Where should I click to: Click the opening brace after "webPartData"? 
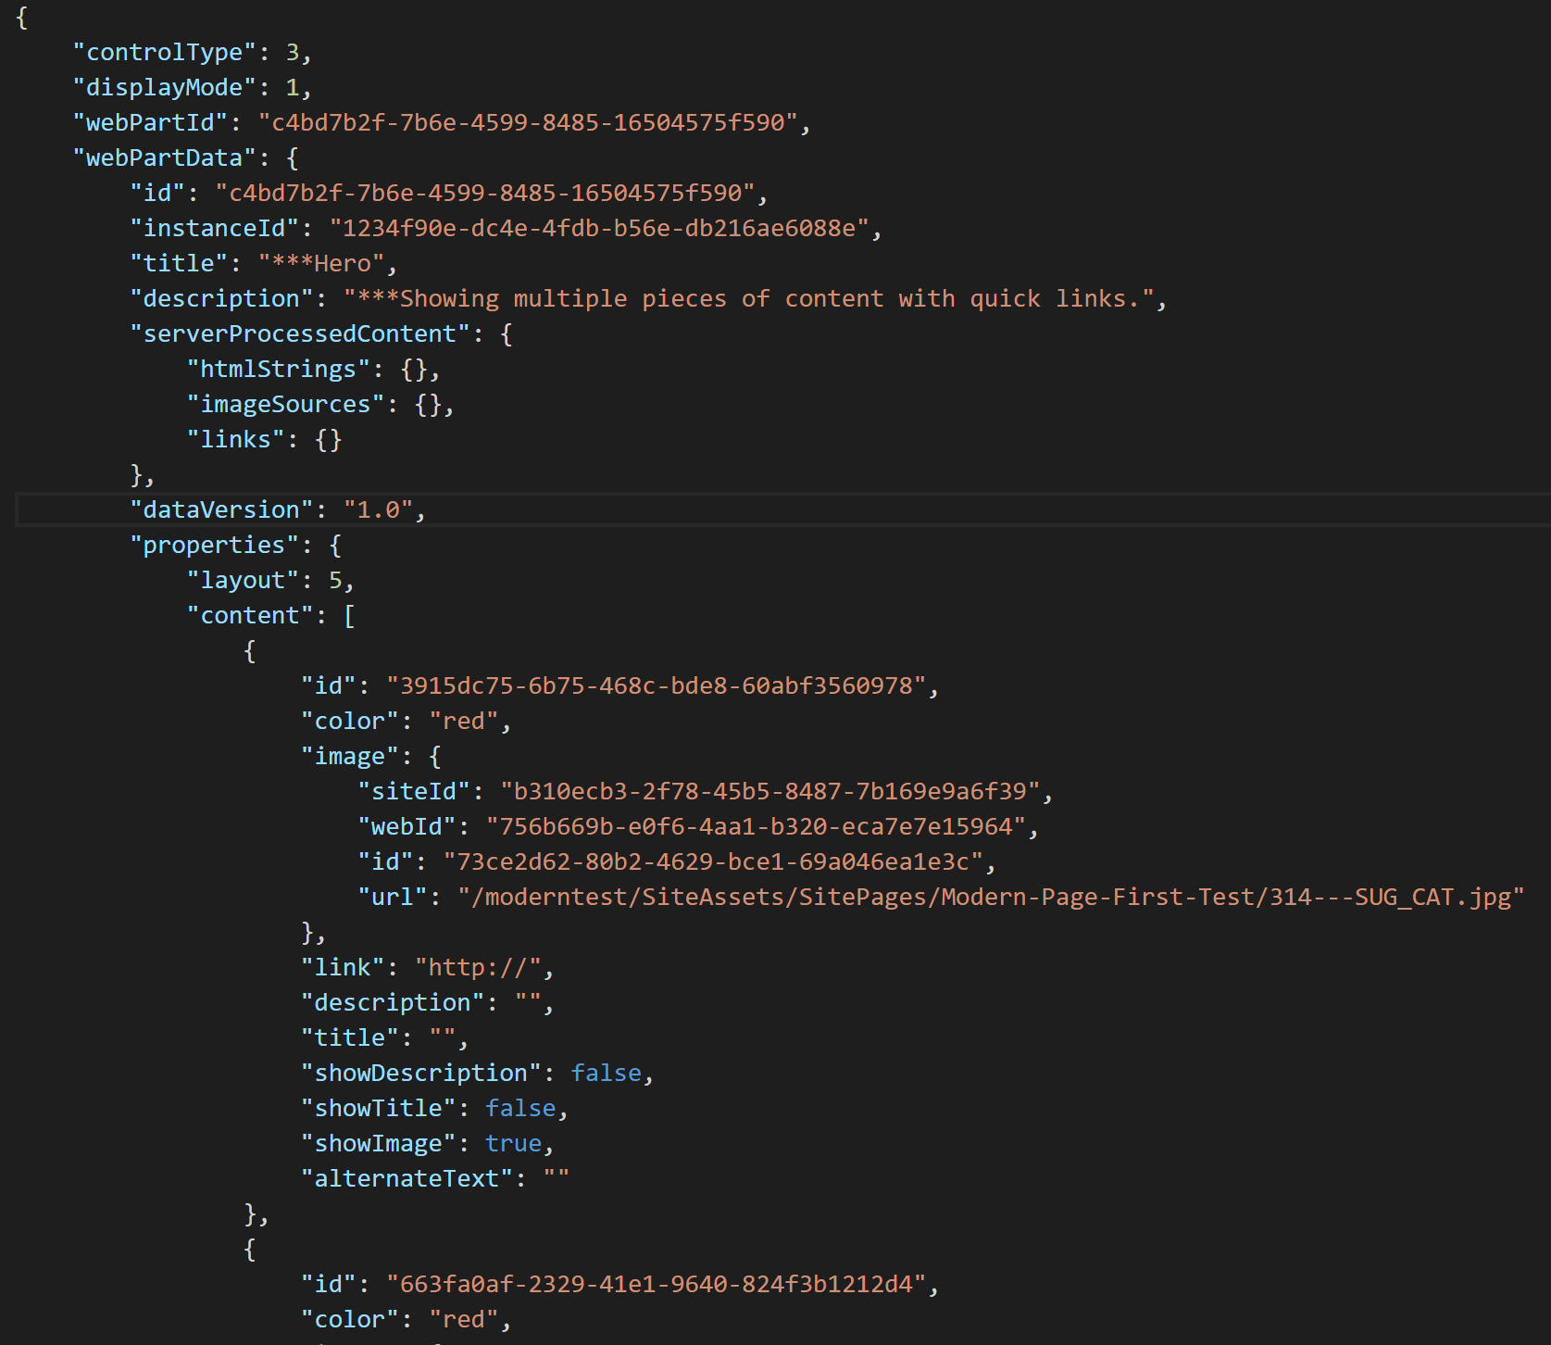click(x=293, y=158)
